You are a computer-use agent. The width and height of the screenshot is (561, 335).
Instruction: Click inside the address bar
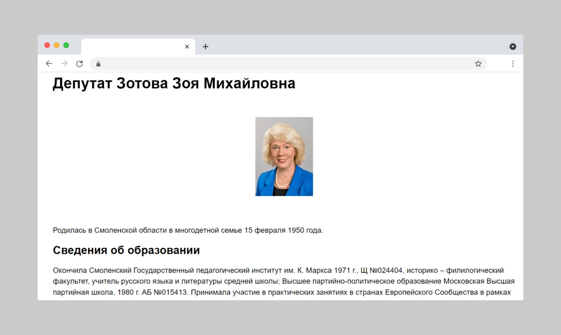(x=251, y=64)
